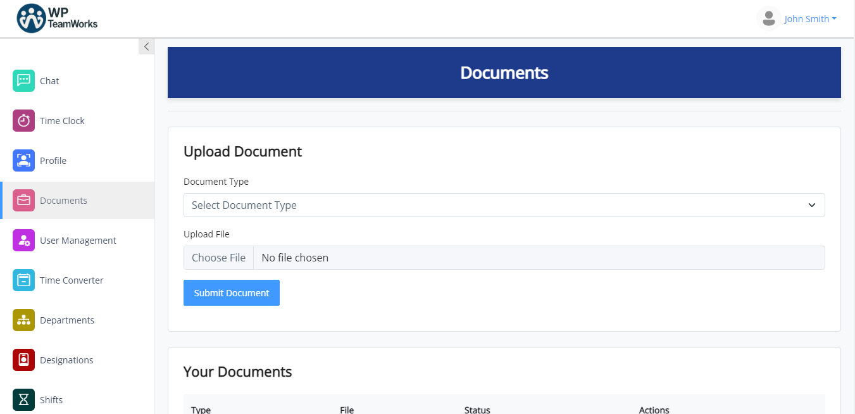Screen dimensions: 855x414
Task: Select the Time Clock icon
Action: 23,120
